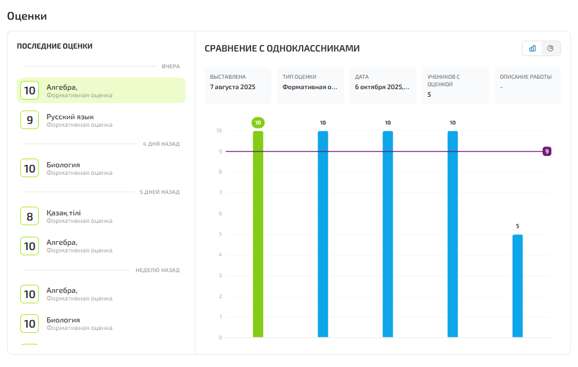Open Алгебра grade under Неделю назад
The width and height of the screenshot is (578, 367).
pyautogui.click(x=101, y=294)
